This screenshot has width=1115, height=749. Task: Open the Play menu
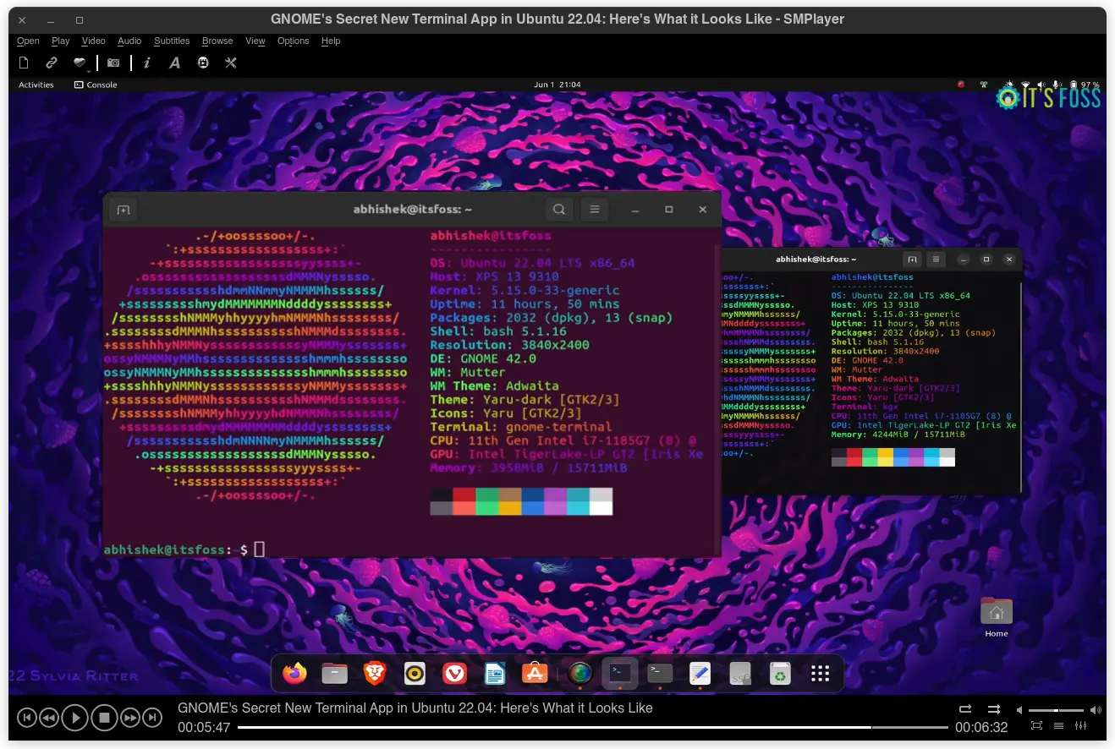coord(60,41)
